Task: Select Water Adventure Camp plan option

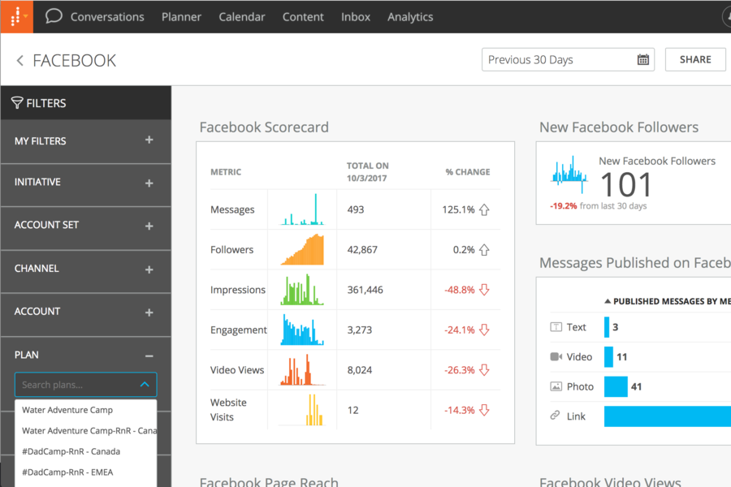Action: 67,410
